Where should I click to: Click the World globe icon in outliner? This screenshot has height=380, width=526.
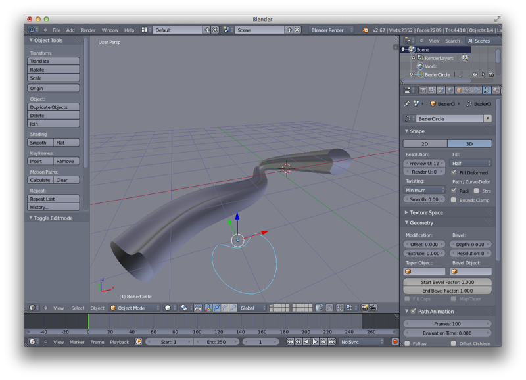click(x=420, y=66)
